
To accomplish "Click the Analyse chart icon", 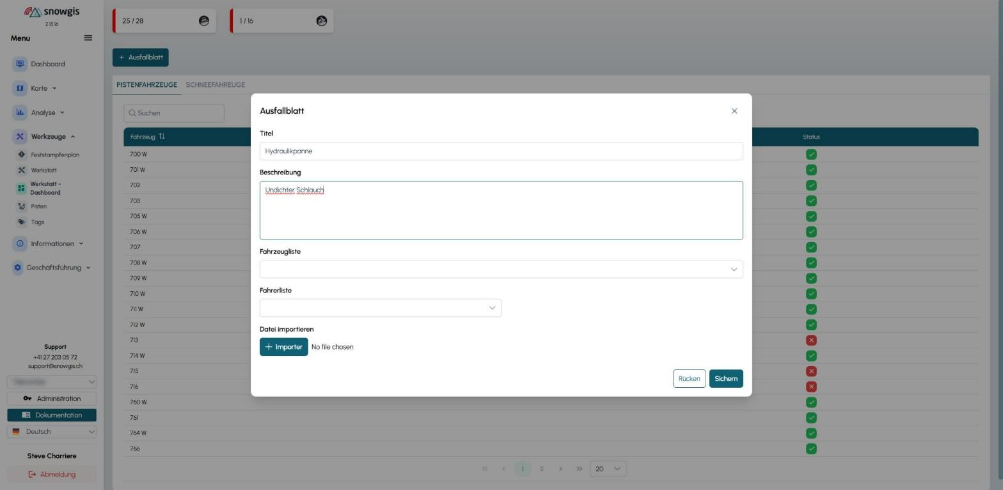I will [x=20, y=112].
